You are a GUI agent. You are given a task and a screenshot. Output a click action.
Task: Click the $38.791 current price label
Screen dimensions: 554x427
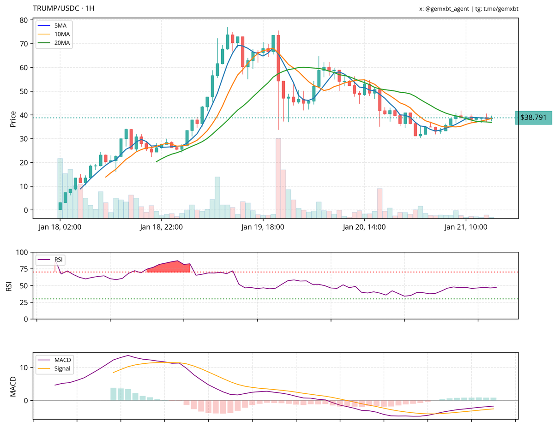(533, 118)
